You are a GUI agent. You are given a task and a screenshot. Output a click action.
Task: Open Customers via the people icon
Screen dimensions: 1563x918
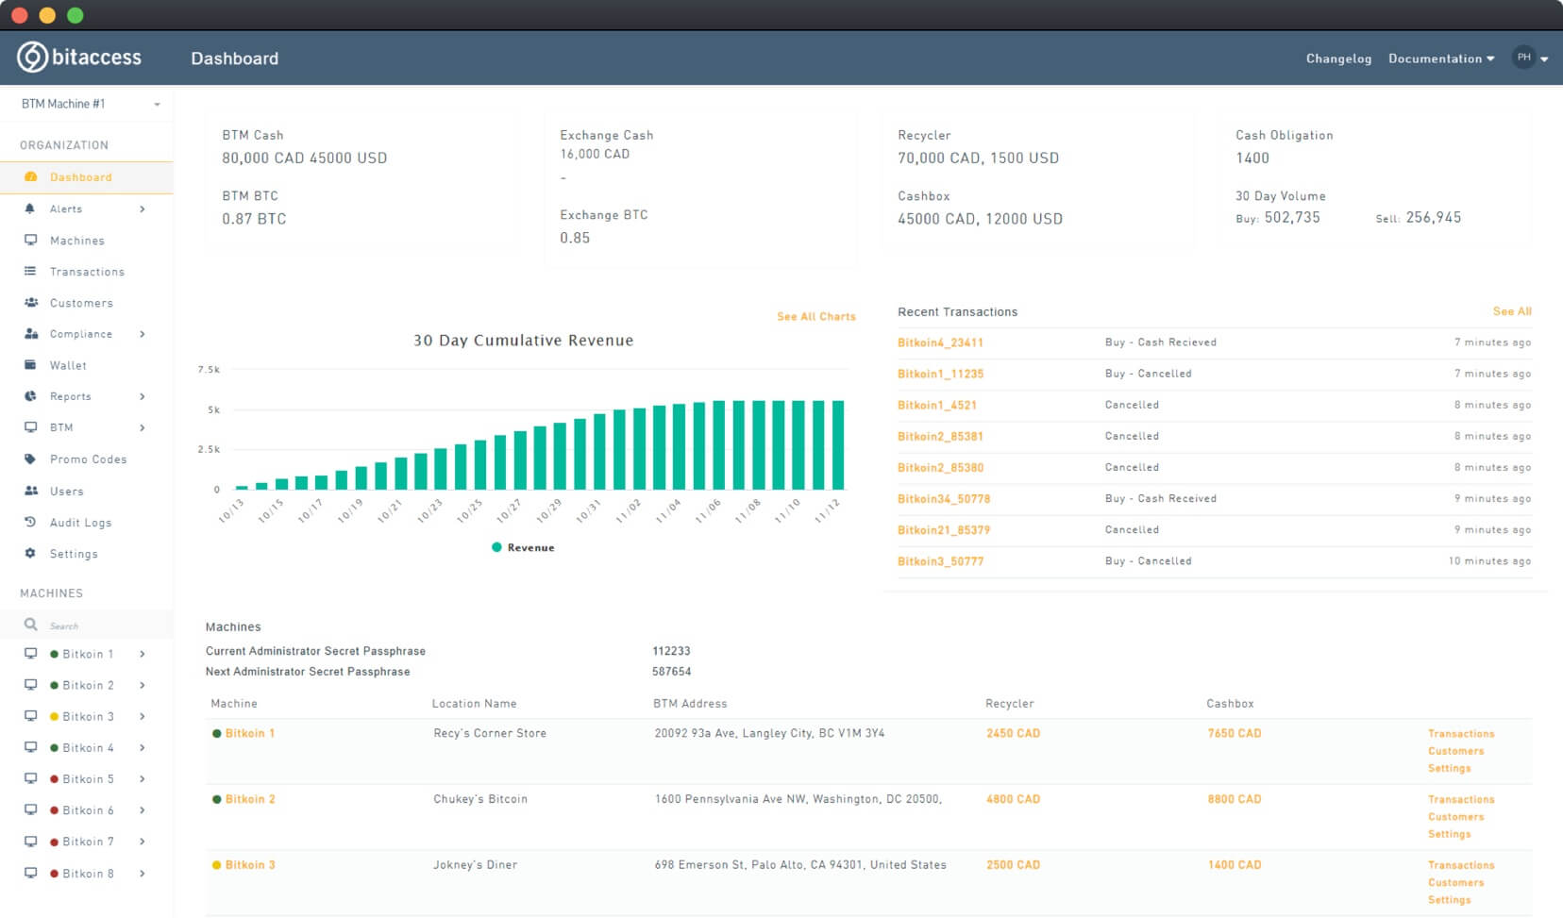click(30, 303)
